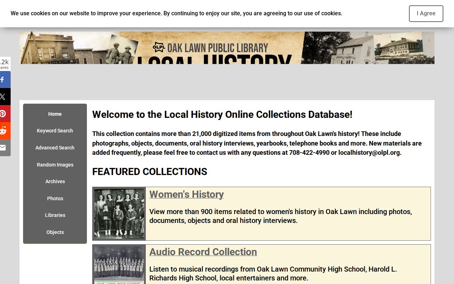
Task: Open the Audio Record Collection link
Action: (x=203, y=252)
